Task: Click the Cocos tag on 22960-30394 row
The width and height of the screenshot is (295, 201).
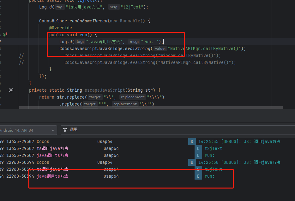Action: [x=43, y=162]
